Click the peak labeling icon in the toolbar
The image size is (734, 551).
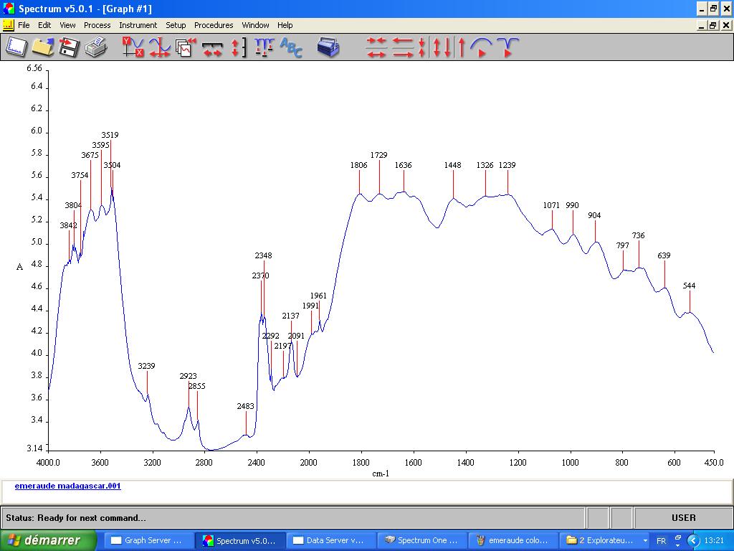click(x=264, y=47)
